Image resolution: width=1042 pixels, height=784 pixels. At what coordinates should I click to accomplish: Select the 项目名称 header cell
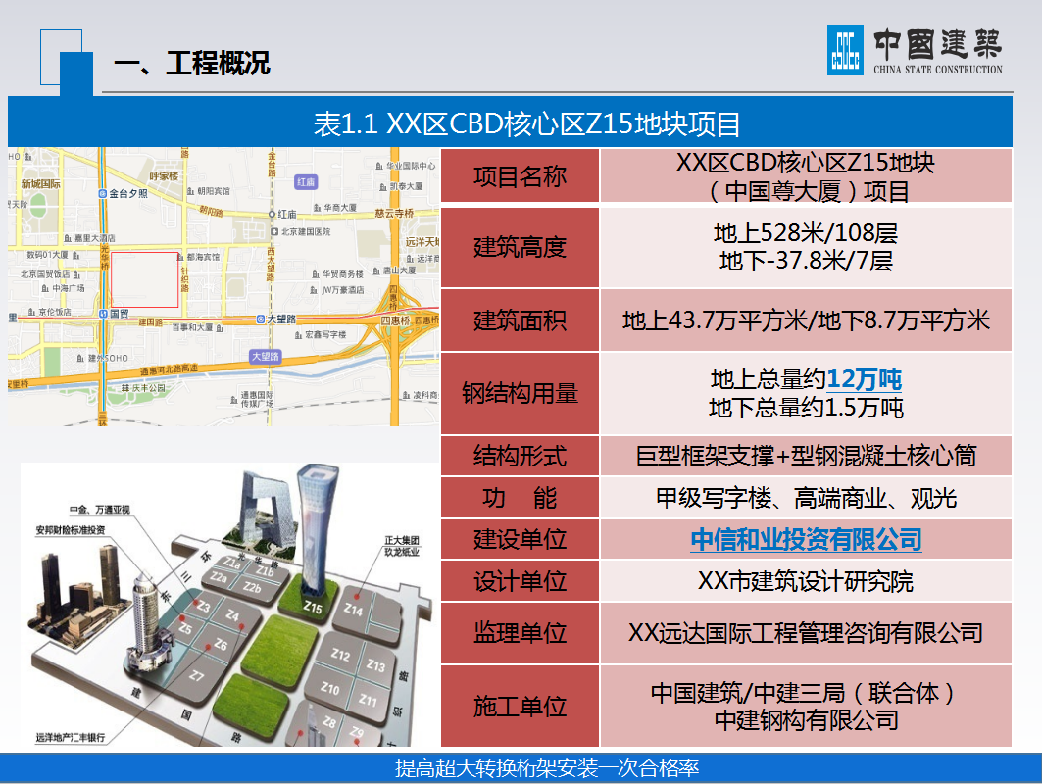point(520,176)
